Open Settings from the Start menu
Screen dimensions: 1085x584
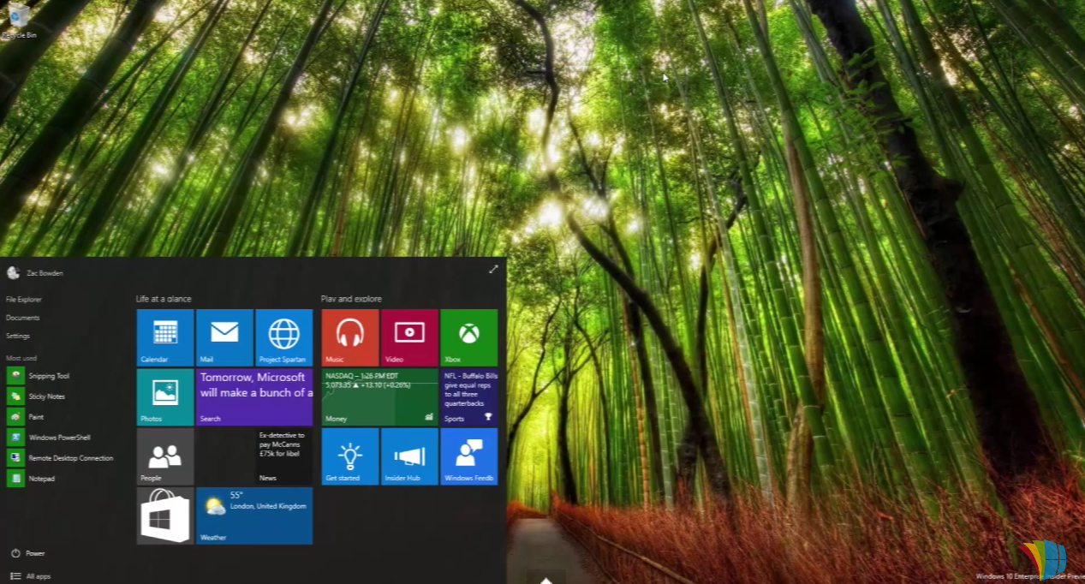[17, 336]
